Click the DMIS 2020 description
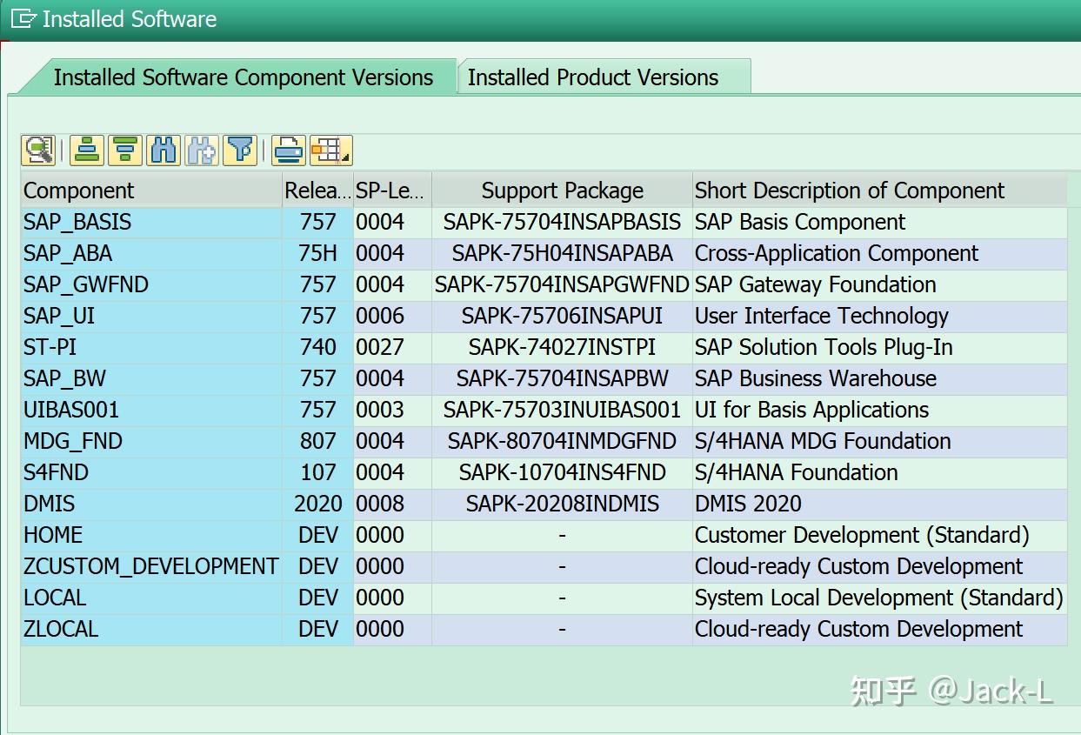Image resolution: width=1081 pixels, height=735 pixels. click(879, 504)
